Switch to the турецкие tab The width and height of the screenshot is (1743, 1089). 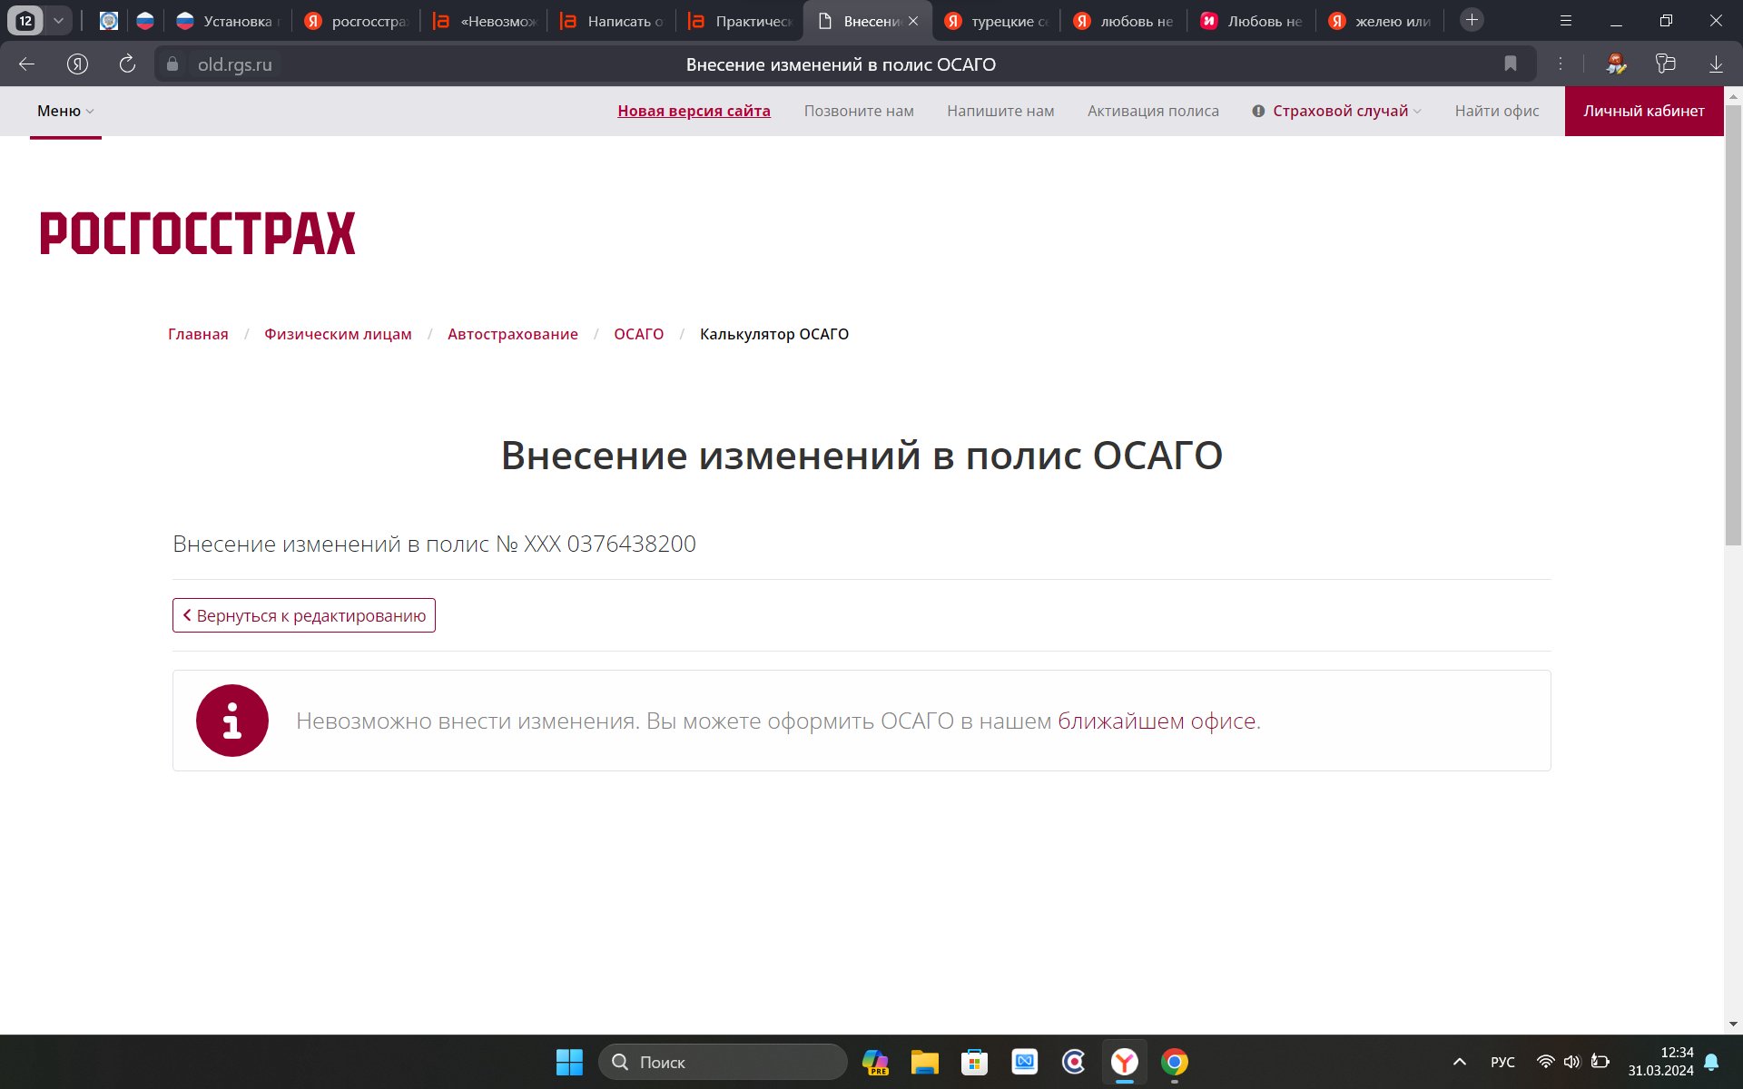(997, 21)
